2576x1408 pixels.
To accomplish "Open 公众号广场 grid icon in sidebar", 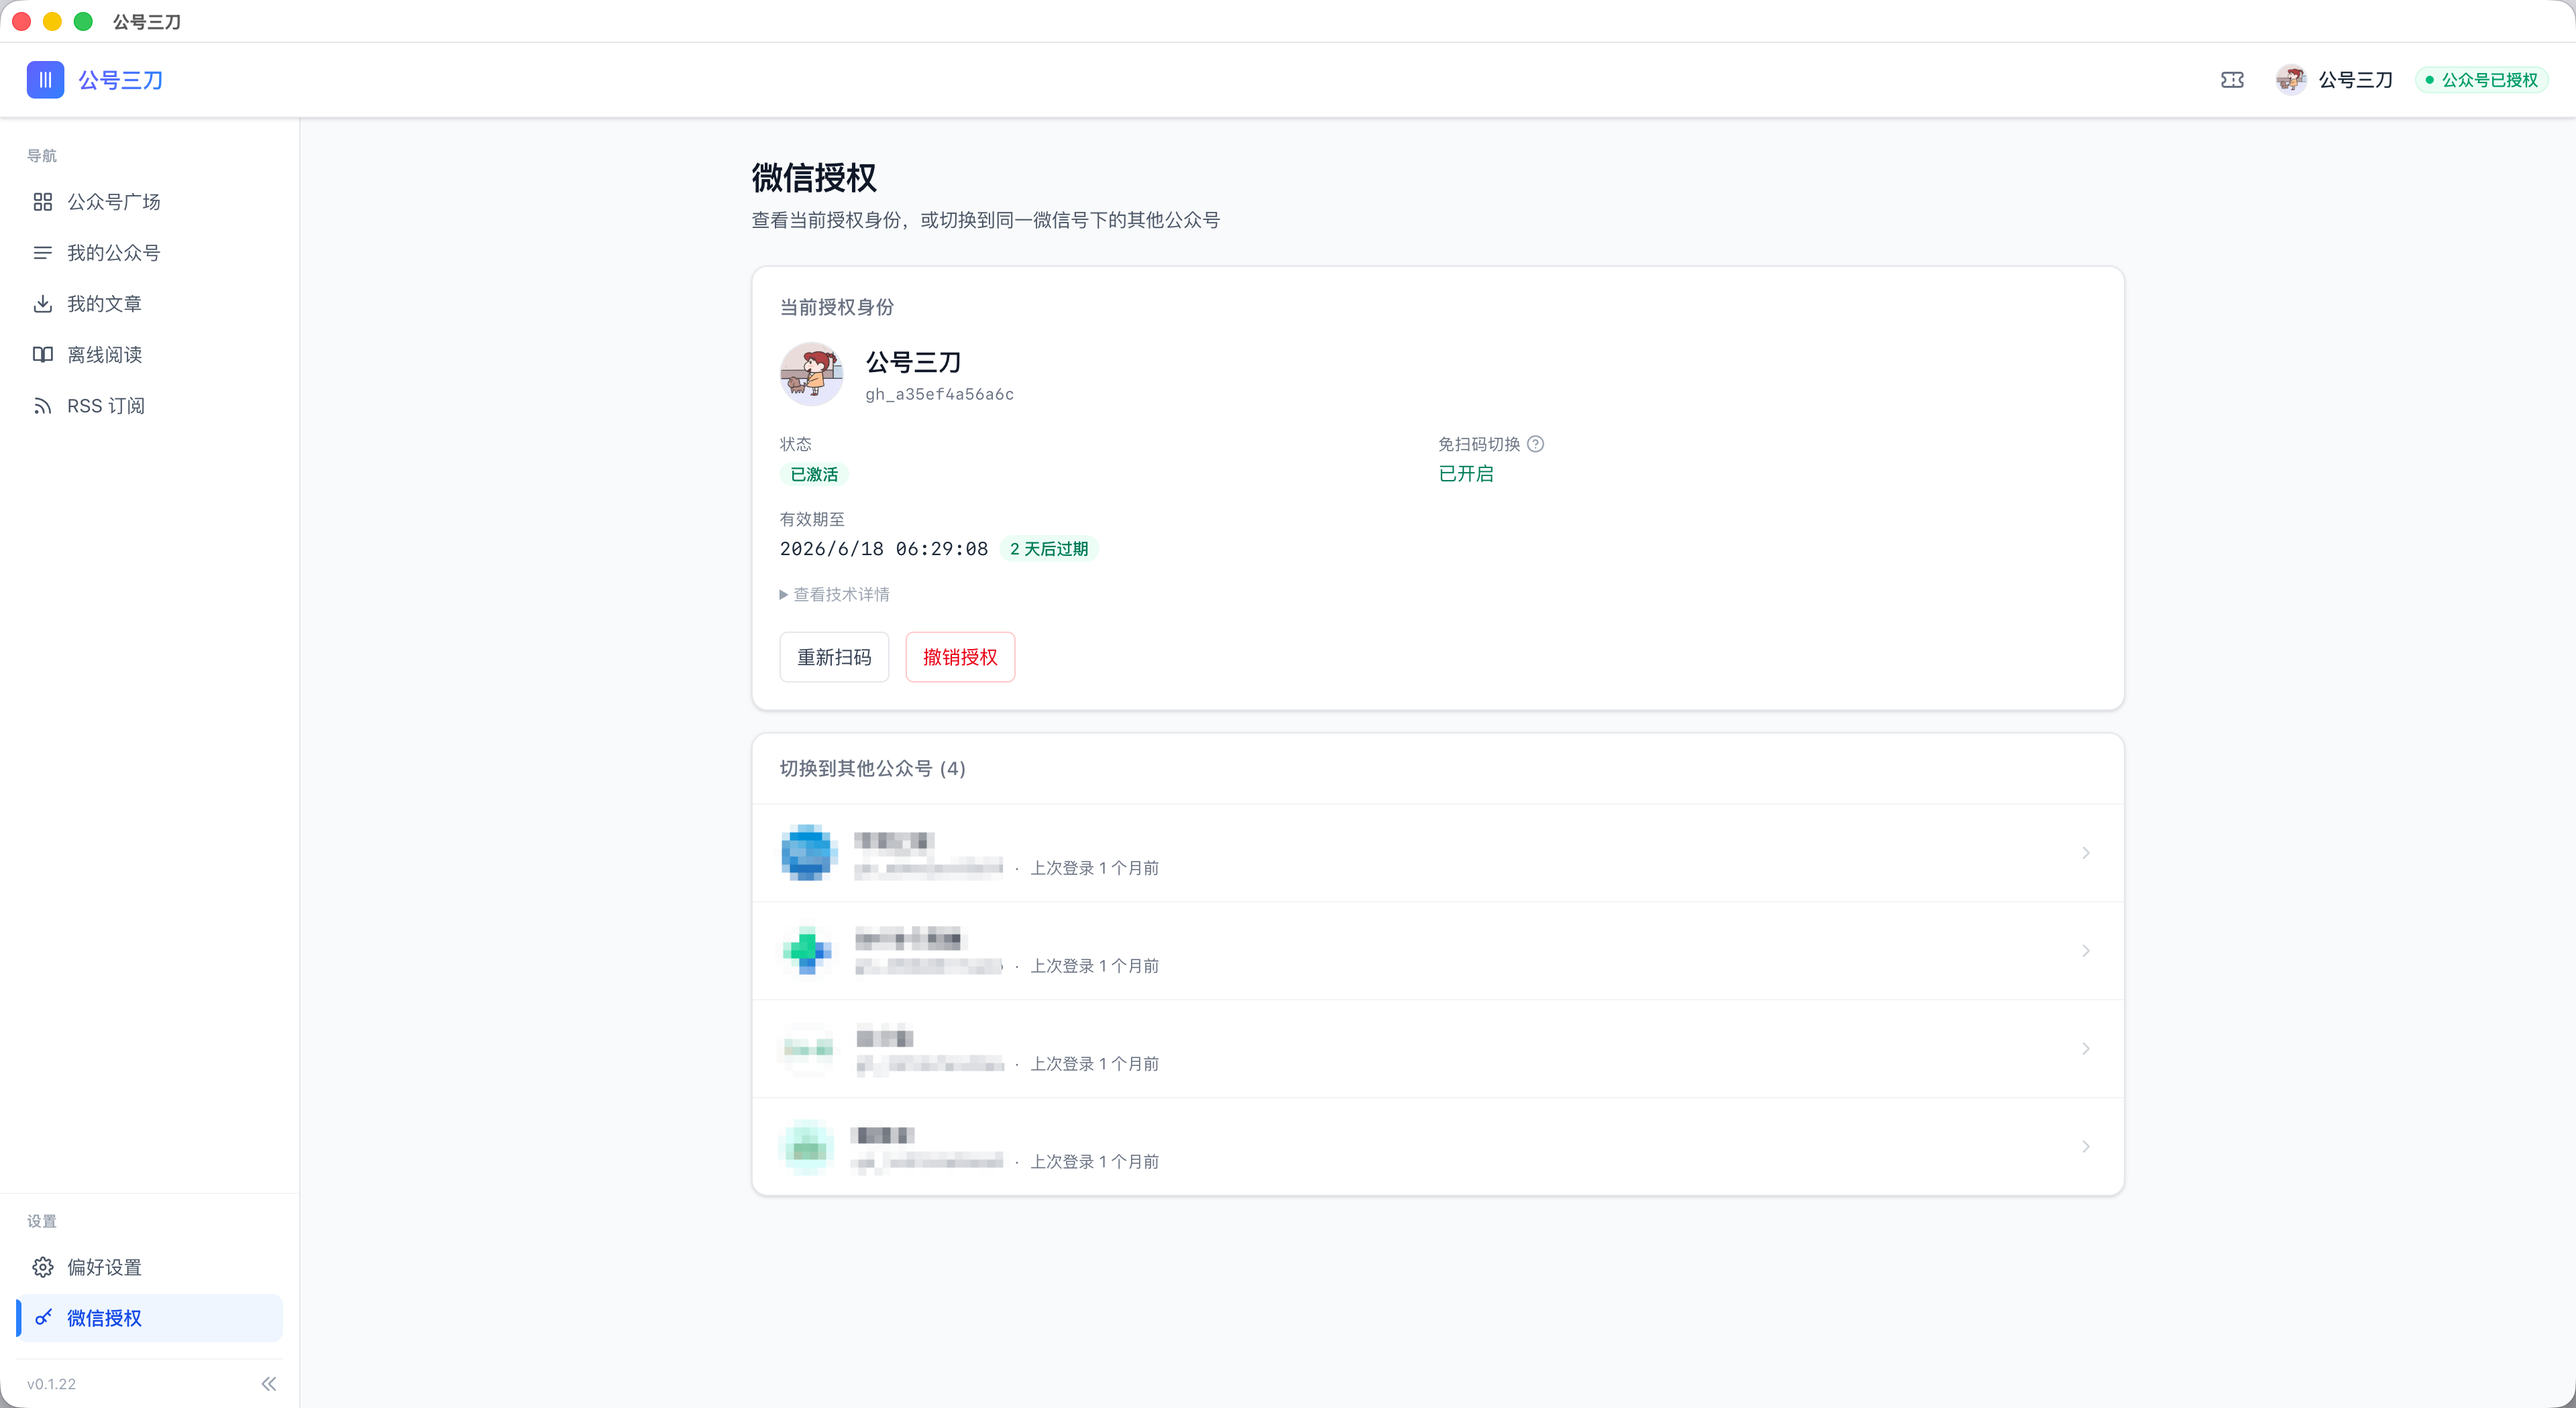I will pos(42,202).
